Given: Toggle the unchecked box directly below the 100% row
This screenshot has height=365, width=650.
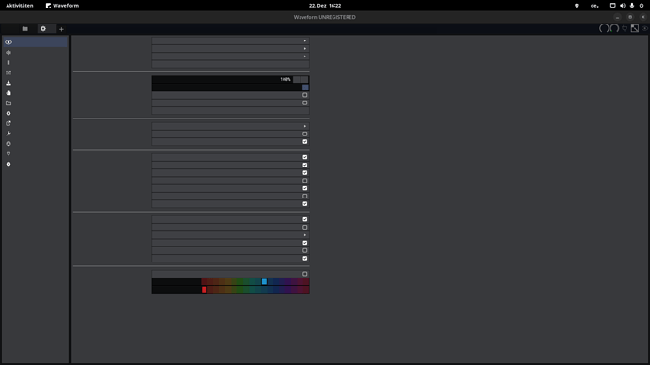Looking at the screenshot, I should coord(304,95).
